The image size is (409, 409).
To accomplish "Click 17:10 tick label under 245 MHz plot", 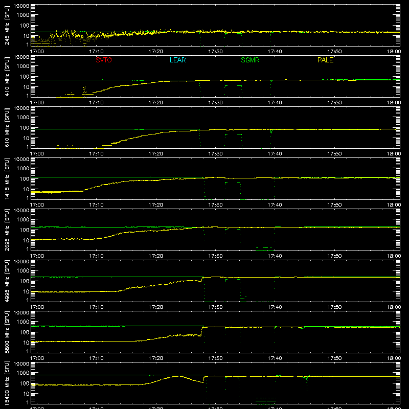I will (96, 52).
